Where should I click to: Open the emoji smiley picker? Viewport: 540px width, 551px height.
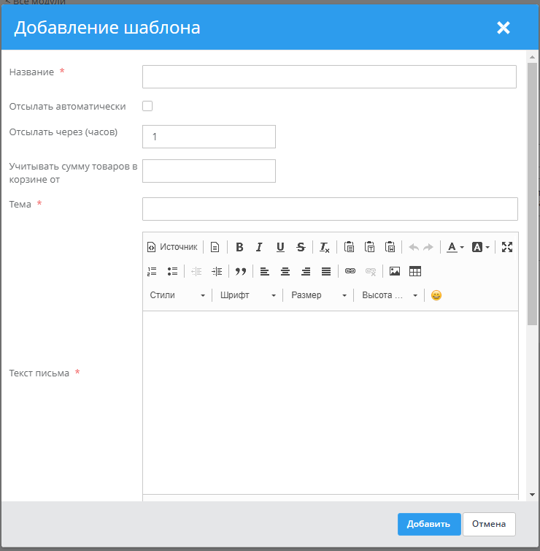(x=436, y=295)
